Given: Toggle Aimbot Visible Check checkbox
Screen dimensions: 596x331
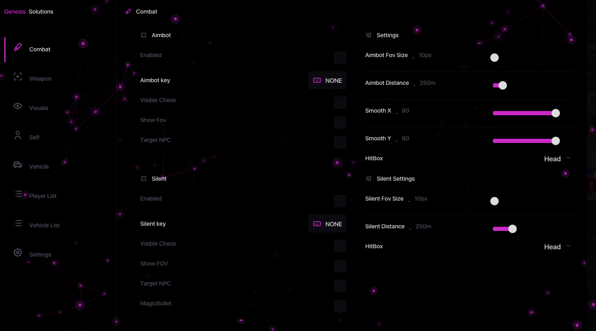Looking at the screenshot, I should (340, 103).
